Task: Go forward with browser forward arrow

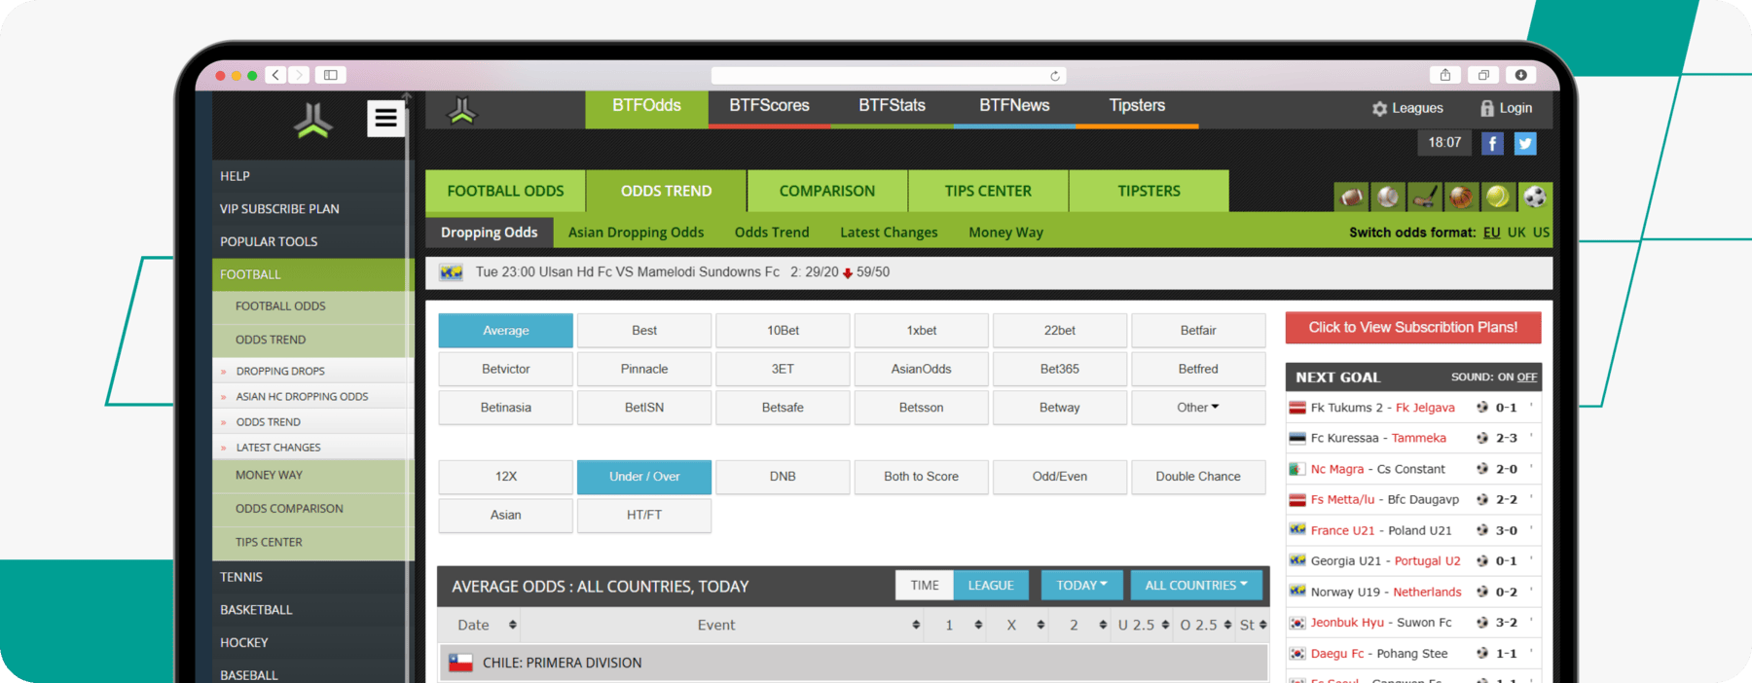Action: (299, 75)
